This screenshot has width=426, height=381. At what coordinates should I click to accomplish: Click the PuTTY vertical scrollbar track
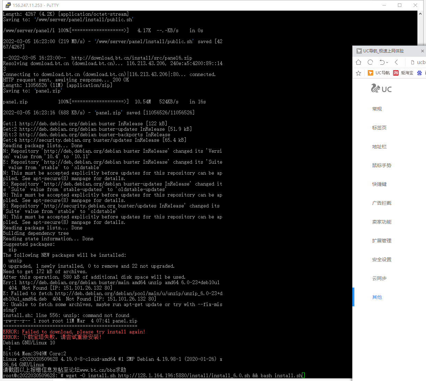click(421, 31)
